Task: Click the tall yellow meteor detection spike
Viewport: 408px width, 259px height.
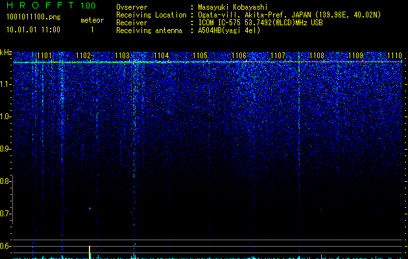Action: 90,252
